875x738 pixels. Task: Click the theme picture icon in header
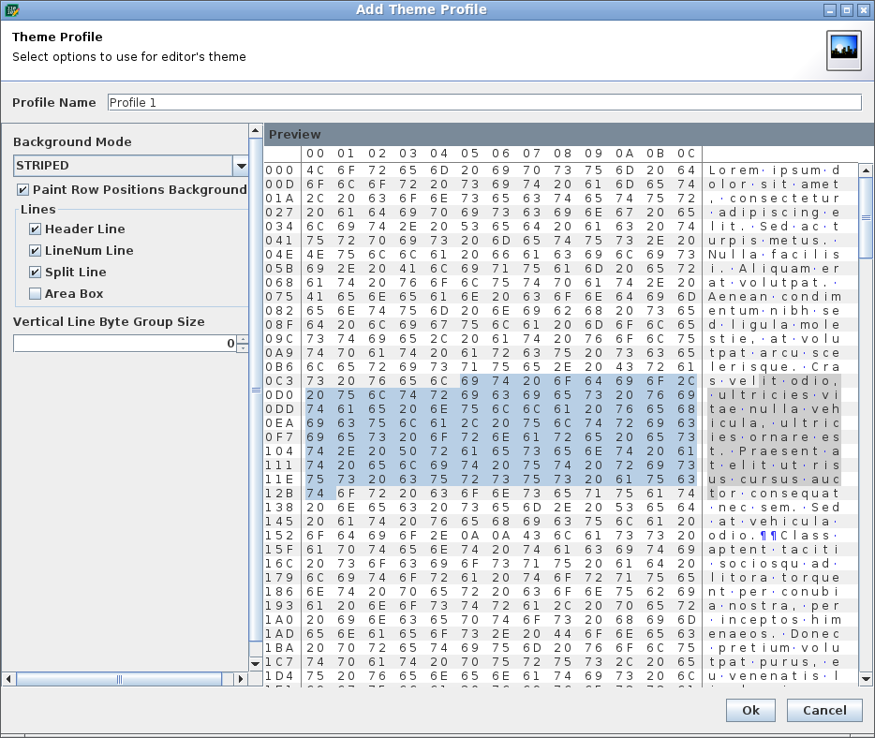[x=843, y=51]
